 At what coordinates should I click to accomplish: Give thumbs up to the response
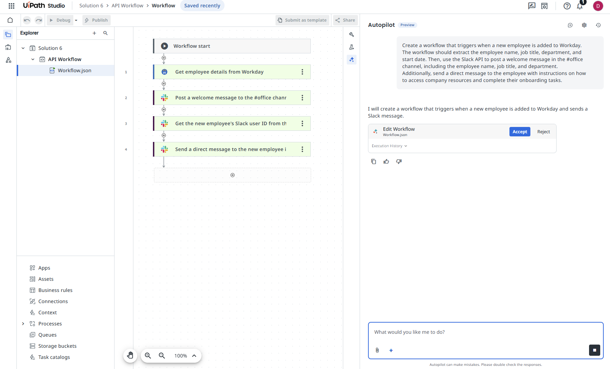click(x=386, y=161)
